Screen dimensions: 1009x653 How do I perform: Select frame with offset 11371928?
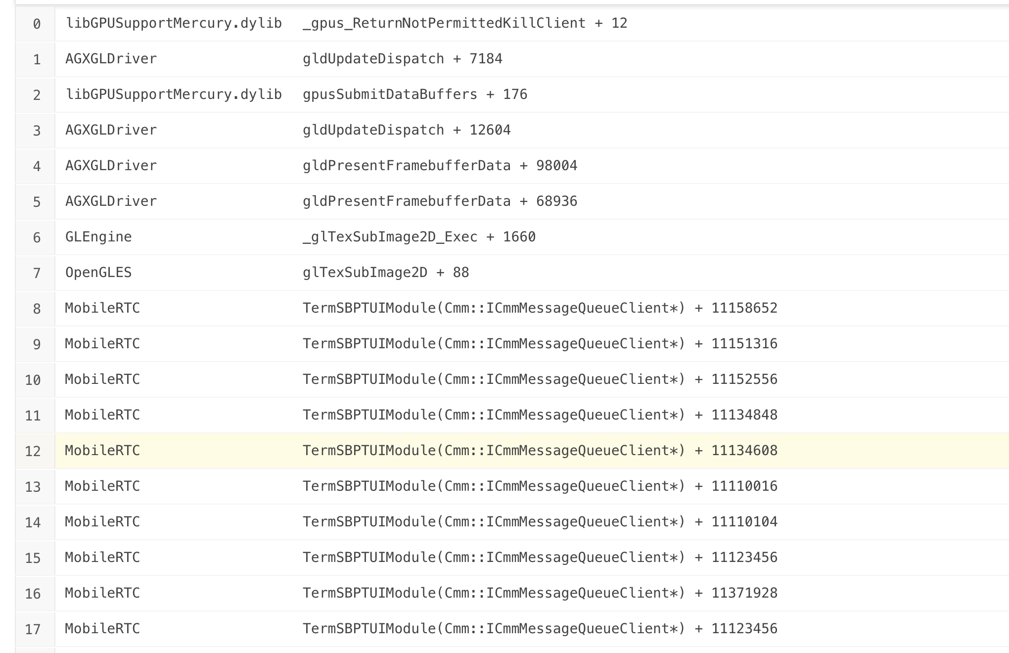click(540, 593)
